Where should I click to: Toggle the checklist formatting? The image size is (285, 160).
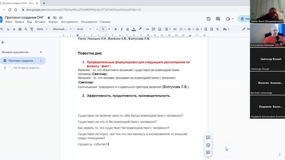coord(181,29)
